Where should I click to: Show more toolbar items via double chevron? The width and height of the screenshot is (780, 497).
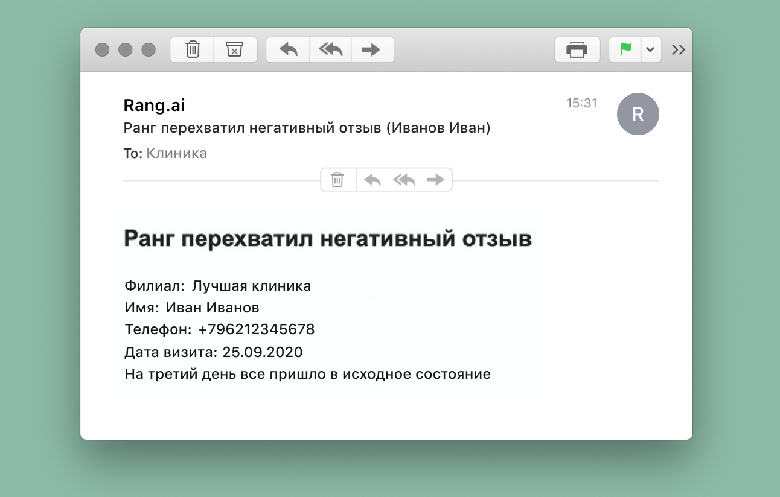679,49
